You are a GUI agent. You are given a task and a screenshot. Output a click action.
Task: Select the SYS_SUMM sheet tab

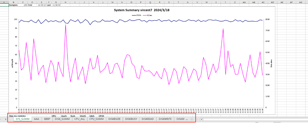coord(22,119)
